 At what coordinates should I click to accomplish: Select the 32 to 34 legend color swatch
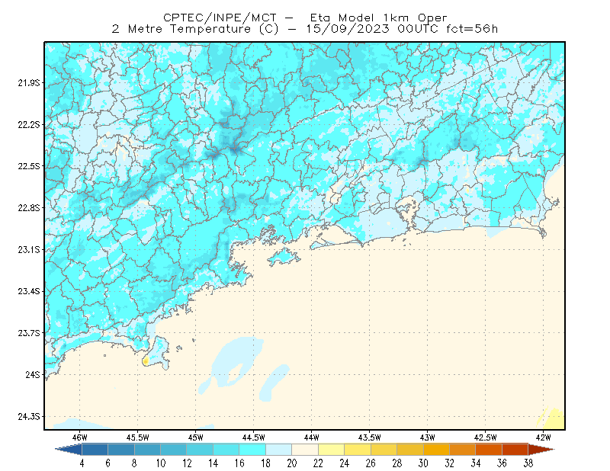pyautogui.click(x=463, y=450)
